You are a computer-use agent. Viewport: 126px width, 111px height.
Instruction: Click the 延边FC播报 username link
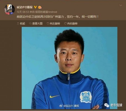pos(25,7)
